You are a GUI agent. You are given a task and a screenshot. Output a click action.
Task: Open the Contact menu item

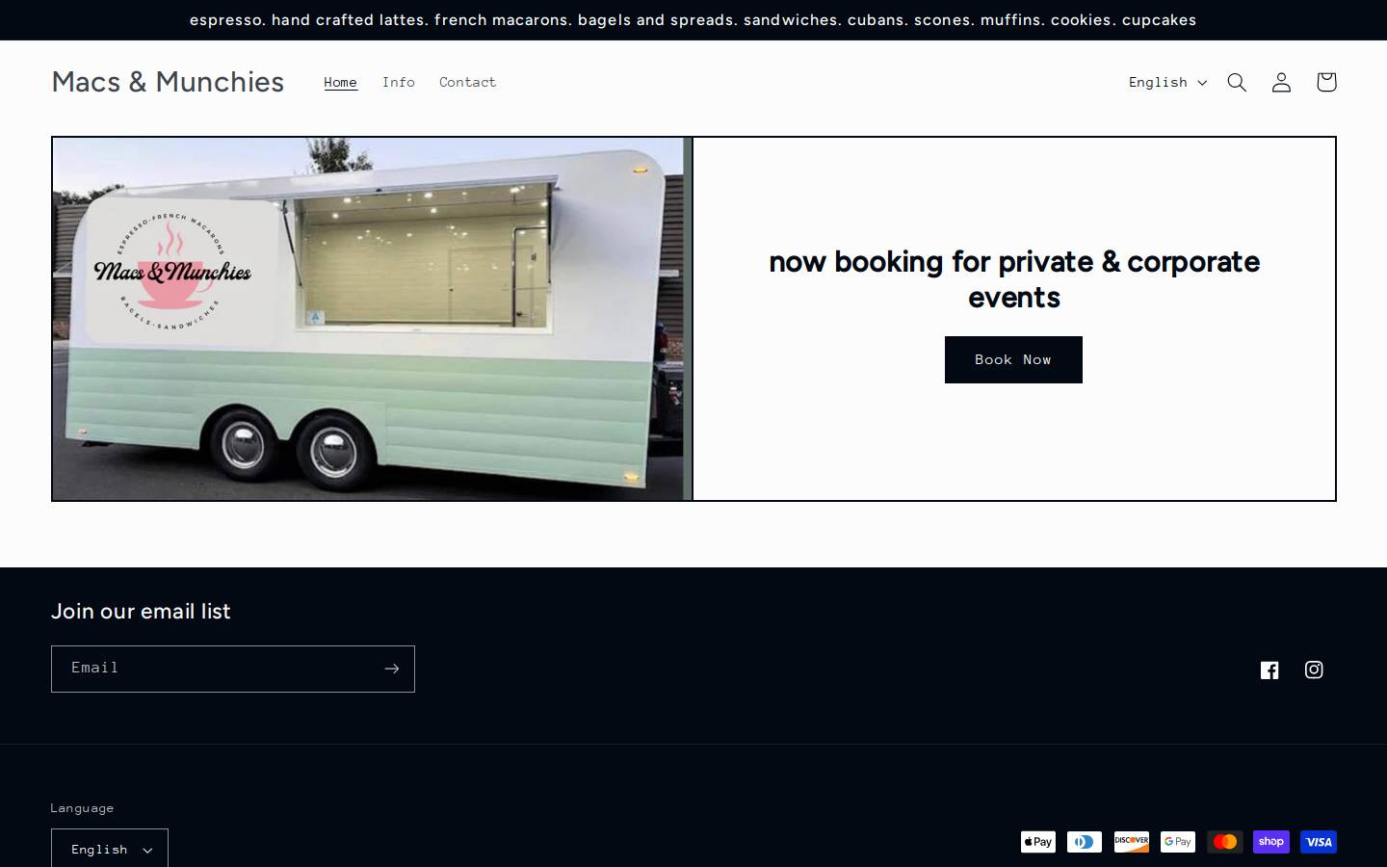[x=468, y=82]
